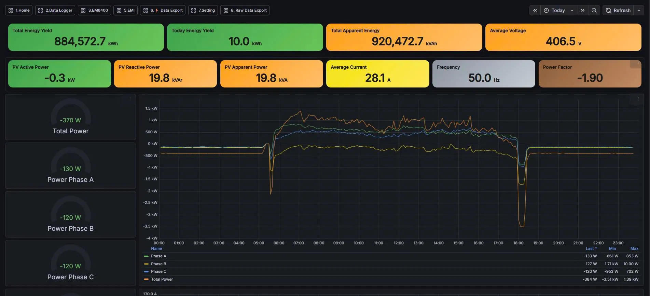Image resolution: width=650 pixels, height=296 pixels.
Task: Toggle Phase B series in legend
Action: (158, 264)
